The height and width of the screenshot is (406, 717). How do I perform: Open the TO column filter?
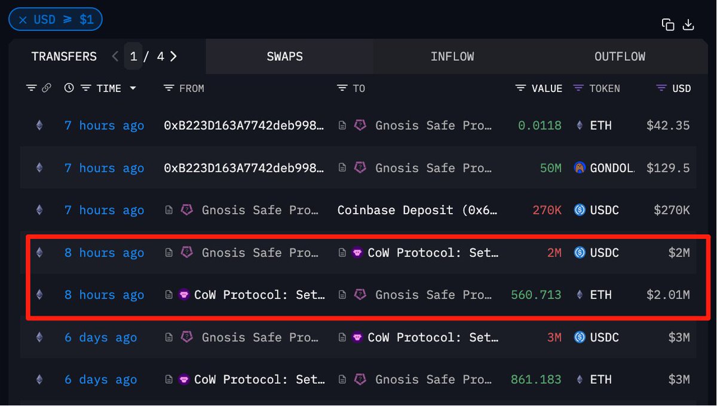[x=342, y=88]
